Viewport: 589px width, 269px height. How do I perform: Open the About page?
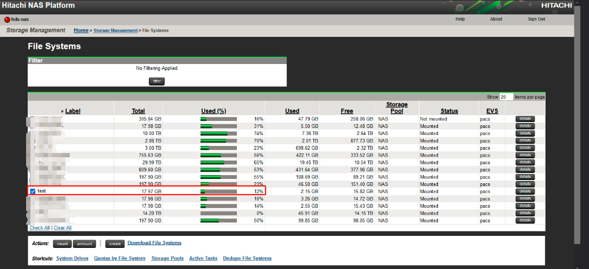(496, 19)
